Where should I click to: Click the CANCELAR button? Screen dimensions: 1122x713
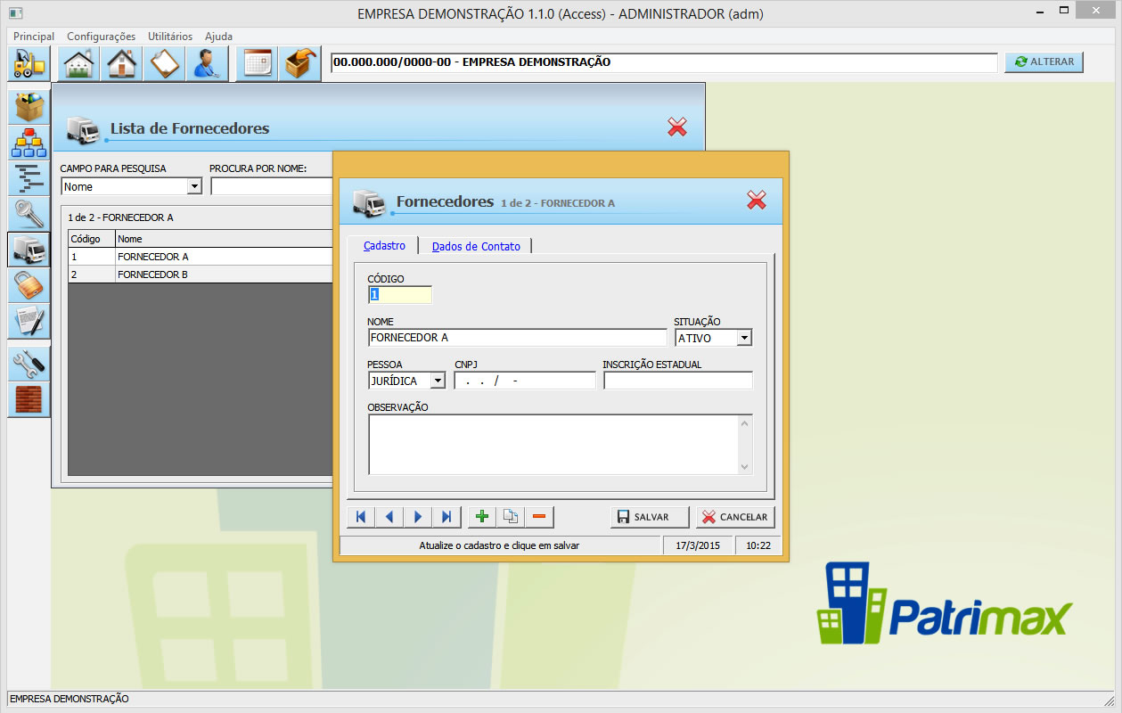tap(735, 517)
